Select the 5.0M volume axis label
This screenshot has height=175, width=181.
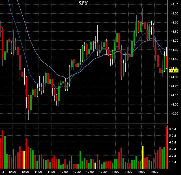172,136
